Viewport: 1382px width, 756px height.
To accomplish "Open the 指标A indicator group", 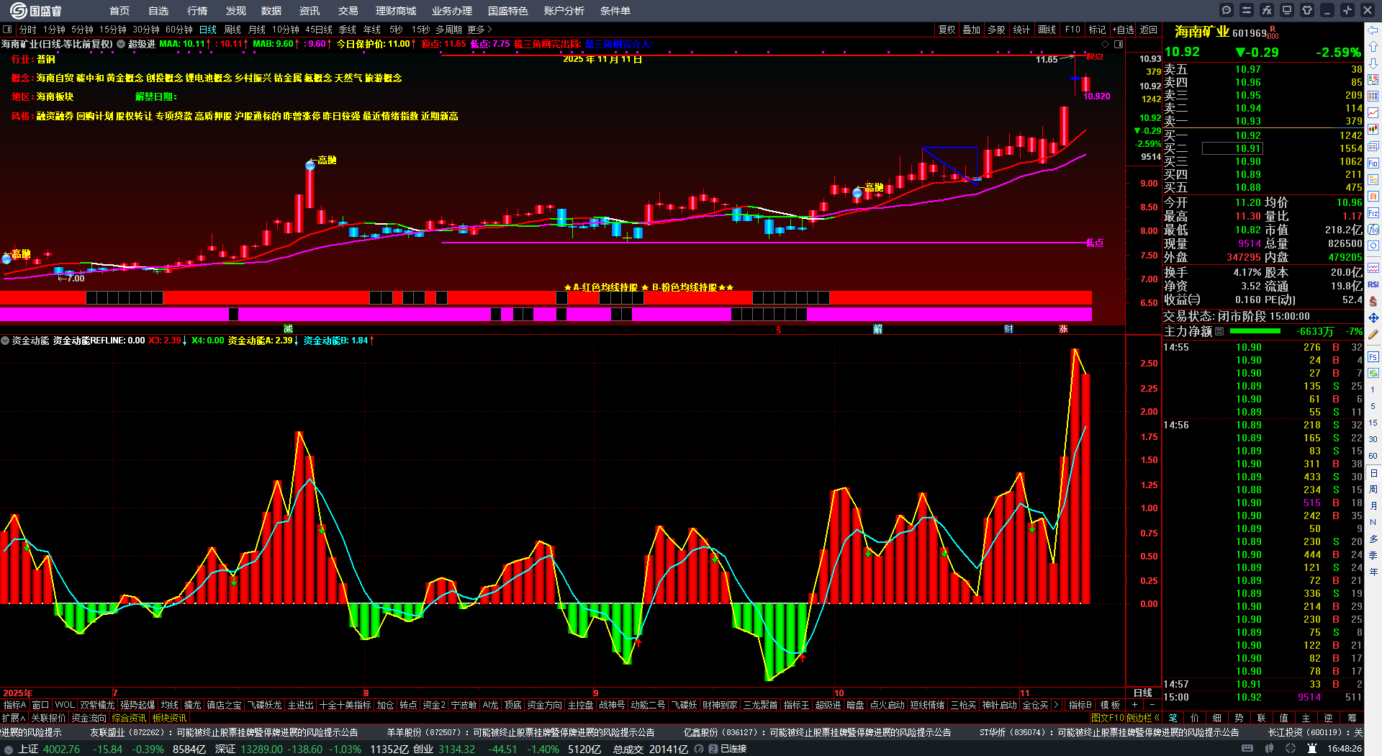I will click(14, 705).
